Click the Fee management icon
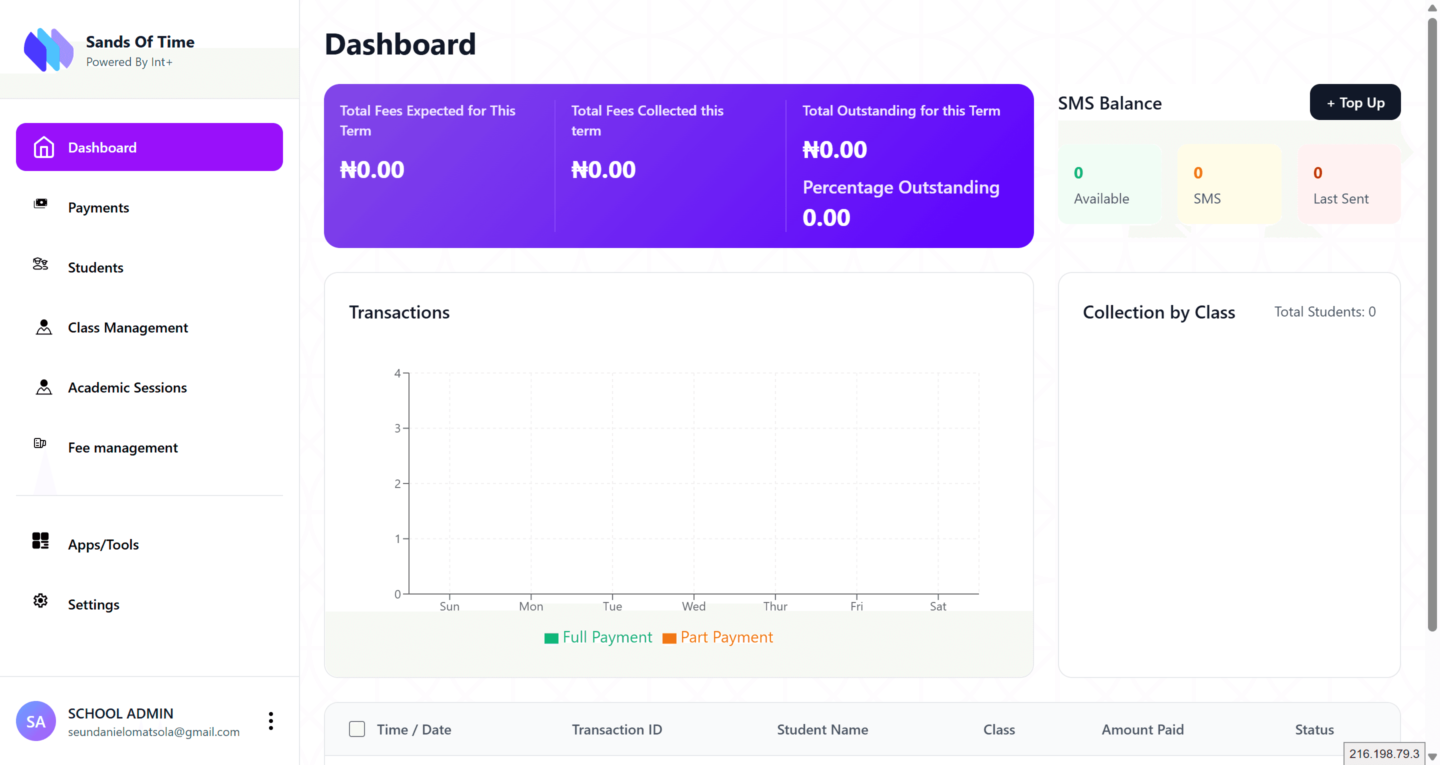The height and width of the screenshot is (765, 1440). (39, 443)
